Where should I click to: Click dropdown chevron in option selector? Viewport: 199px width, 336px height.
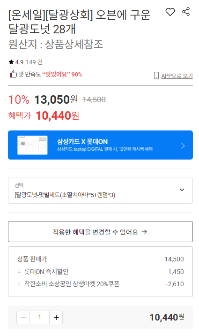point(182,190)
